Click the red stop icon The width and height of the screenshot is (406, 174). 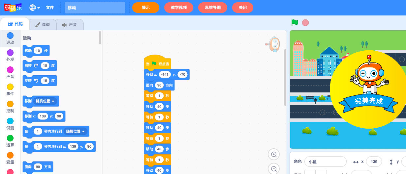pyautogui.click(x=305, y=23)
